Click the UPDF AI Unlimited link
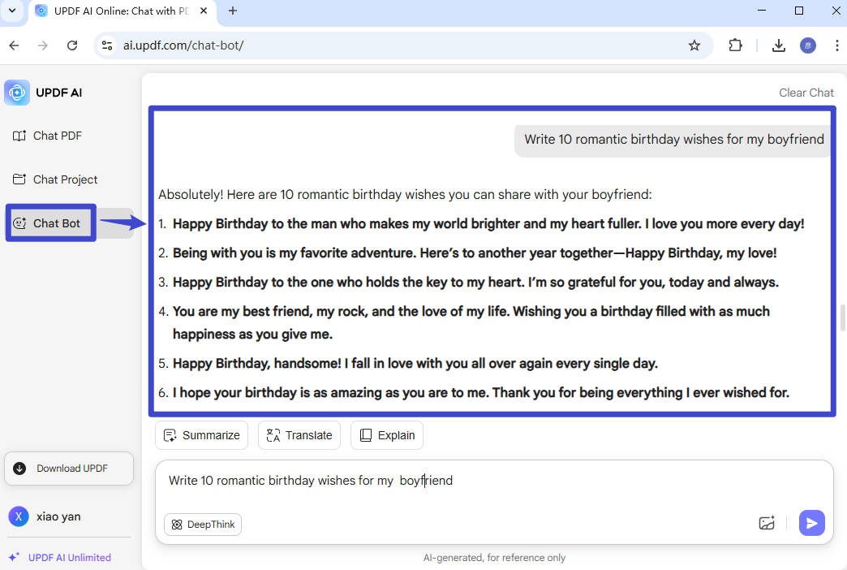Image resolution: width=847 pixels, height=570 pixels. click(x=69, y=558)
